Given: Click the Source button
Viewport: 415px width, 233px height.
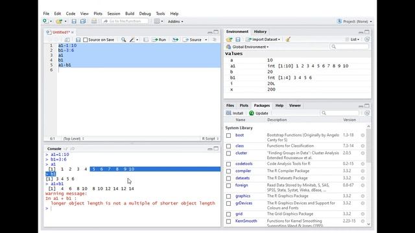Looking at the screenshot, I should click(193, 39).
